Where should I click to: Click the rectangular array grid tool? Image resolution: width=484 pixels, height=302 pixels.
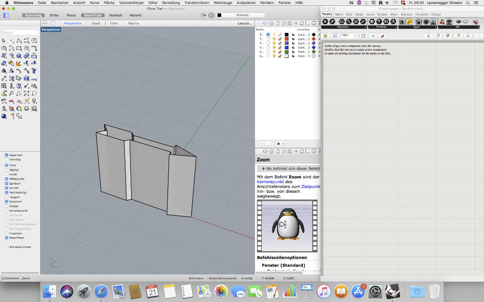(4, 86)
